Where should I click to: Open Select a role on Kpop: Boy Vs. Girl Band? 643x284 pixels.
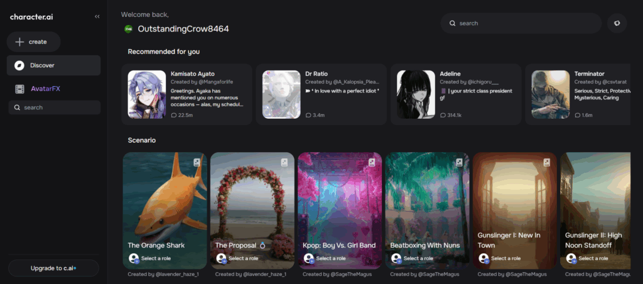330,258
